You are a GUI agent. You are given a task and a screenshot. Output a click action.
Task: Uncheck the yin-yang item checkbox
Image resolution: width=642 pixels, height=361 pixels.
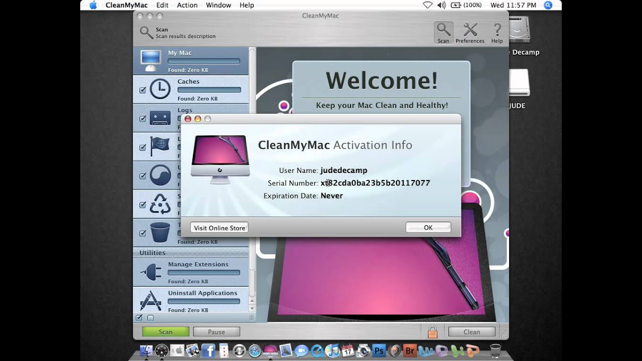tap(142, 176)
